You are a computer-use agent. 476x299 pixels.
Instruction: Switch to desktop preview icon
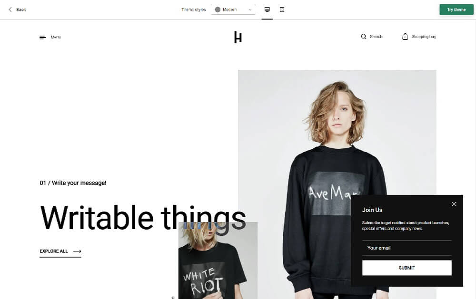coord(267,10)
